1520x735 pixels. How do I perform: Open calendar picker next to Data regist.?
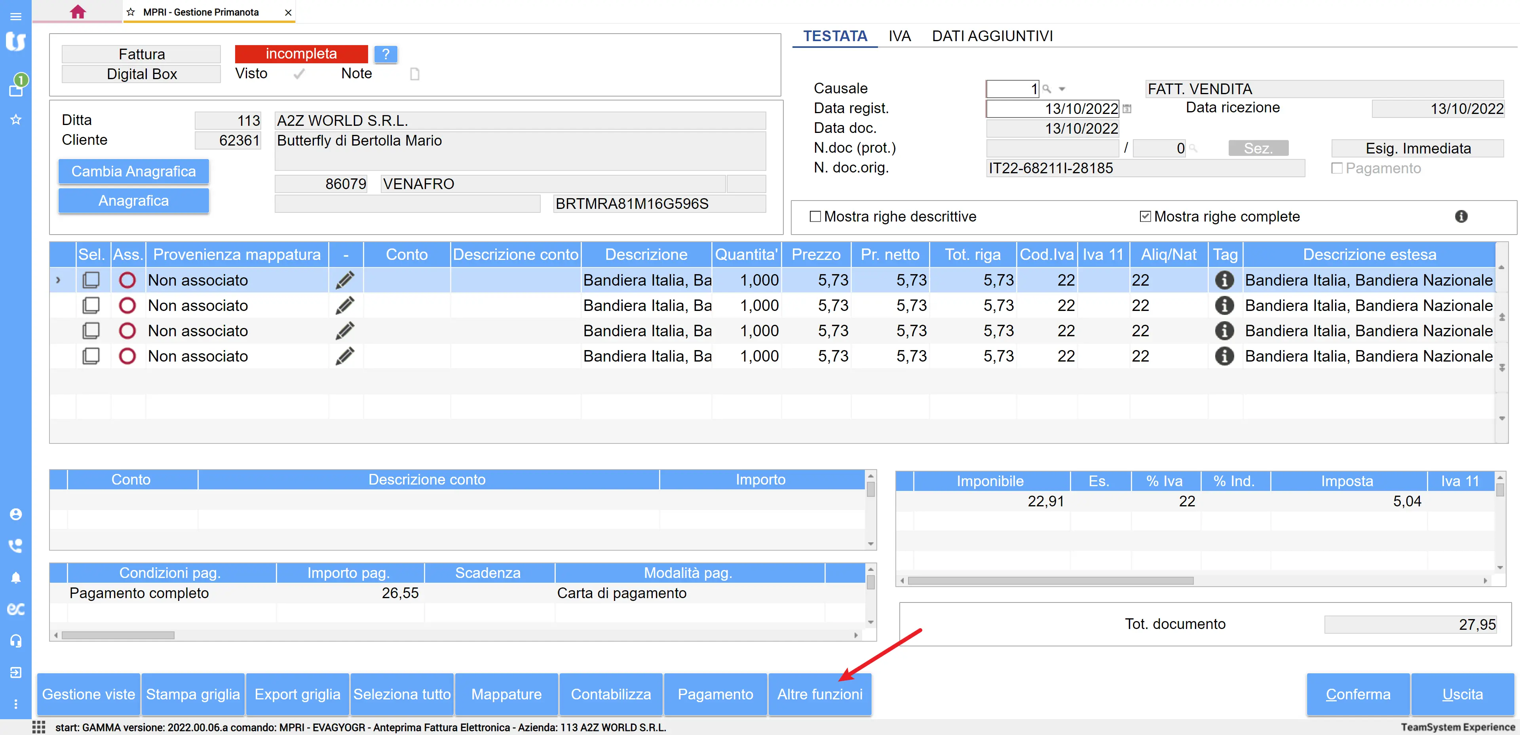pos(1127,109)
